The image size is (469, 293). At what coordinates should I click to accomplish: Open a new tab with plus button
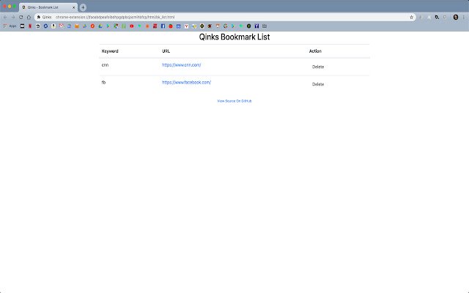pyautogui.click(x=83, y=7)
